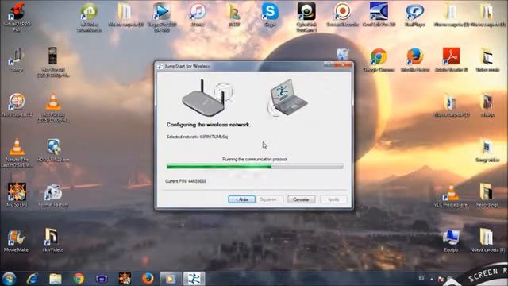This screenshot has width=508, height=286.
Task: Open the VLC media player desktop shortcut
Action: click(452, 196)
